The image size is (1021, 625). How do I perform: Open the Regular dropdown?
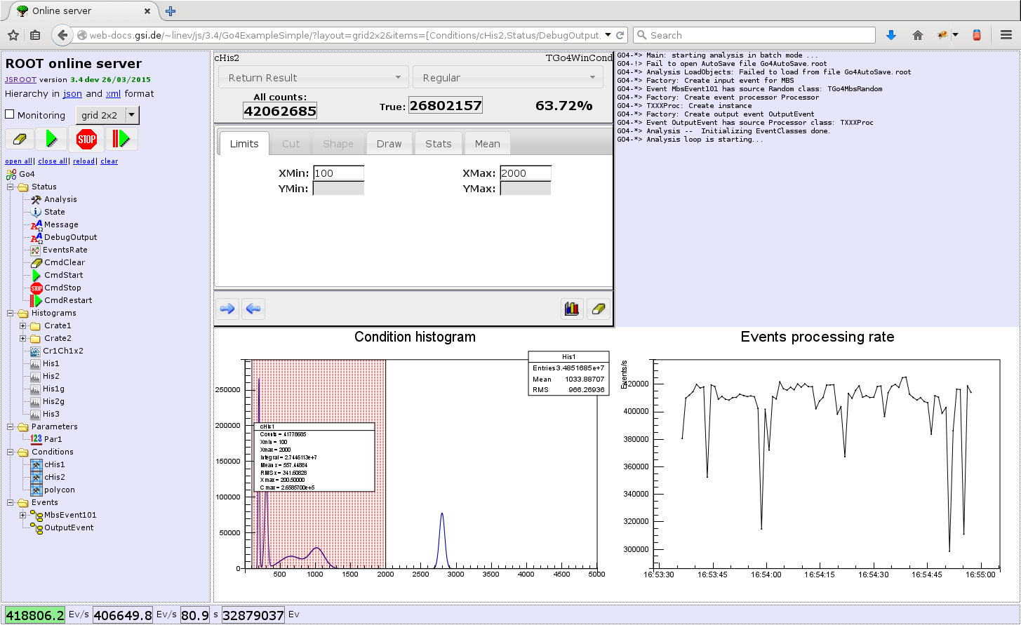point(507,78)
